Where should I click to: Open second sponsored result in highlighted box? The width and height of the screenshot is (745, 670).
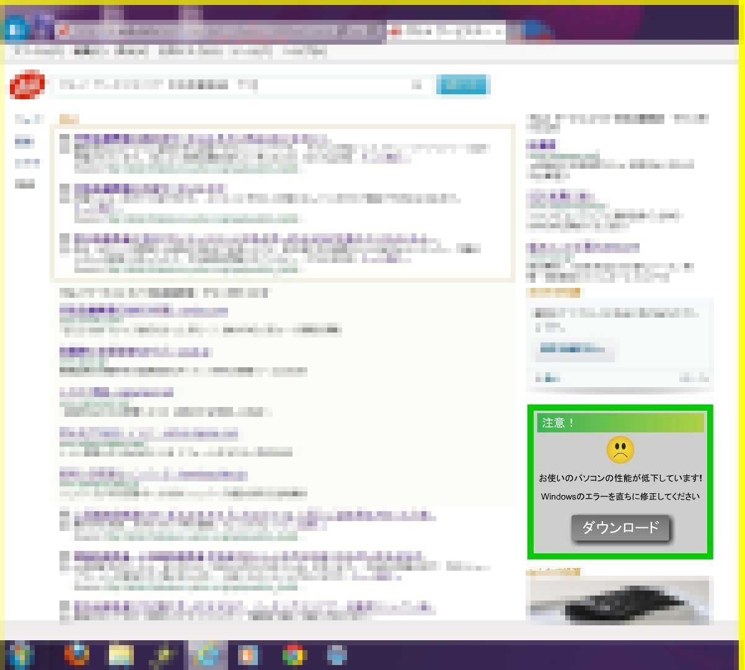[x=150, y=188]
